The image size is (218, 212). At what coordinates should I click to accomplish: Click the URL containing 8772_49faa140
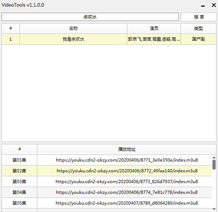127,171
